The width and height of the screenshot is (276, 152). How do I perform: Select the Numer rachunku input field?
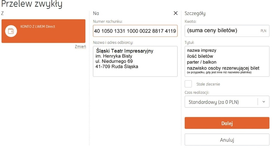tap(135, 31)
